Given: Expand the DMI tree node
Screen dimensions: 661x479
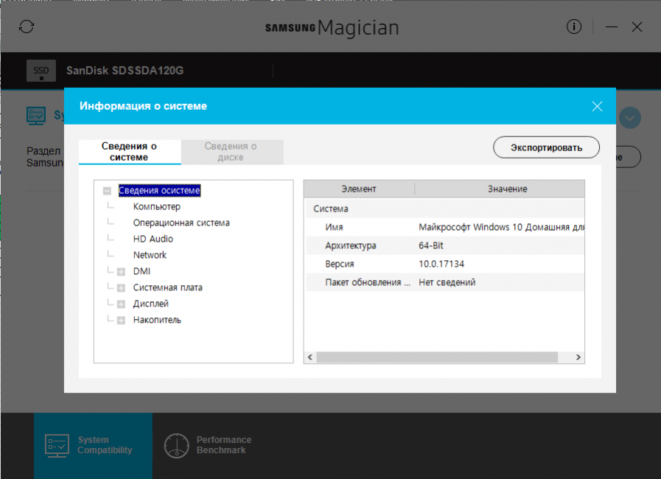Looking at the screenshot, I should [x=121, y=272].
